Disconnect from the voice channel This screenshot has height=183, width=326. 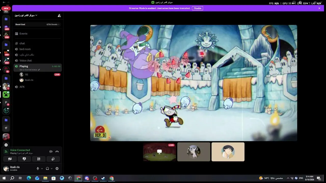57,151
